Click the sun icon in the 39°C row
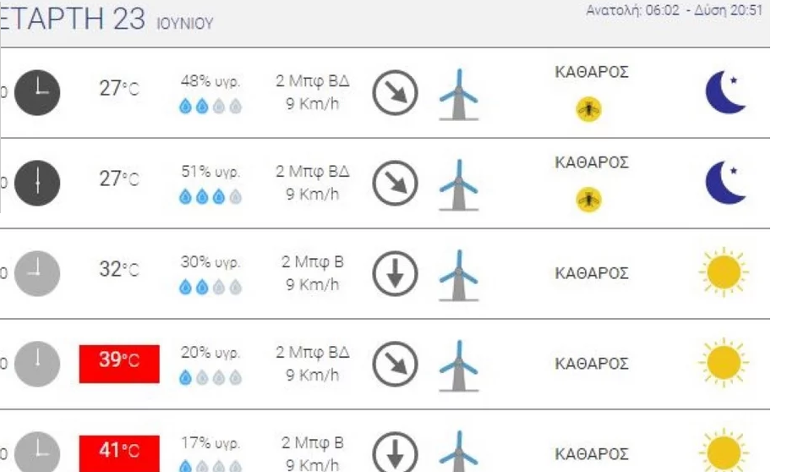 click(724, 363)
